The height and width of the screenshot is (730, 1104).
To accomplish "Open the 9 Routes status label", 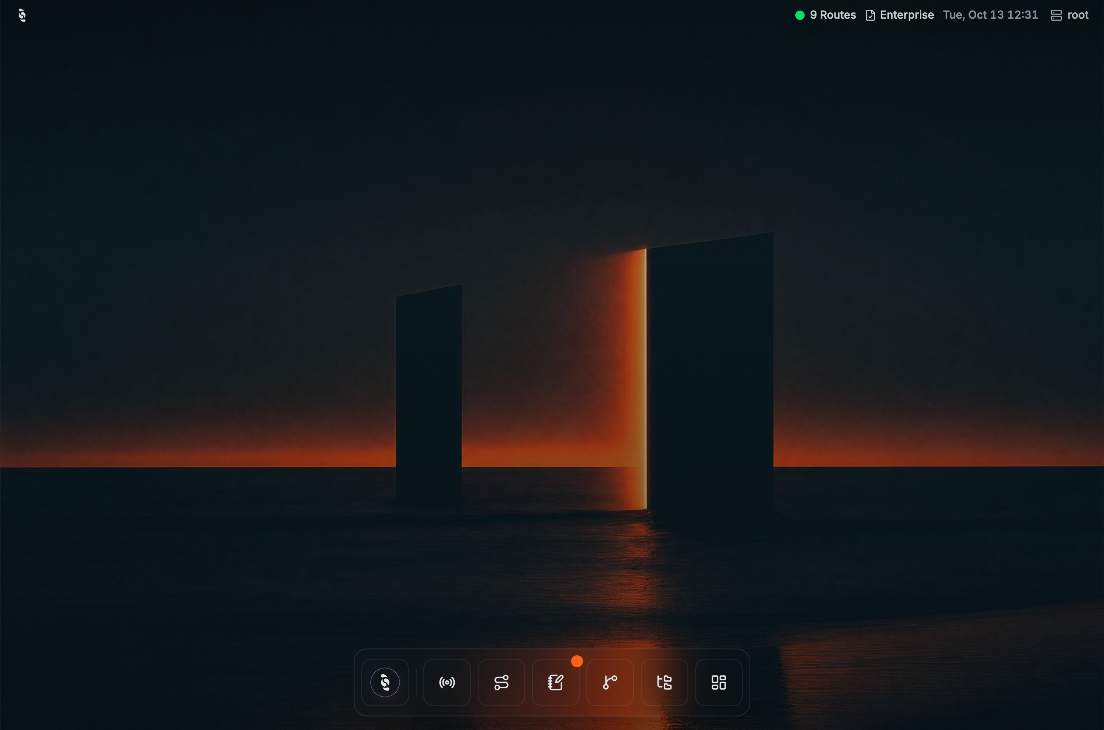I will click(x=833, y=15).
